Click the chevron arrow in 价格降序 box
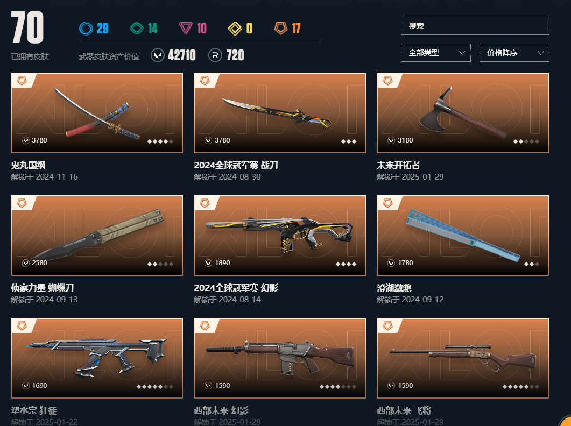The height and width of the screenshot is (426, 571). coord(541,53)
